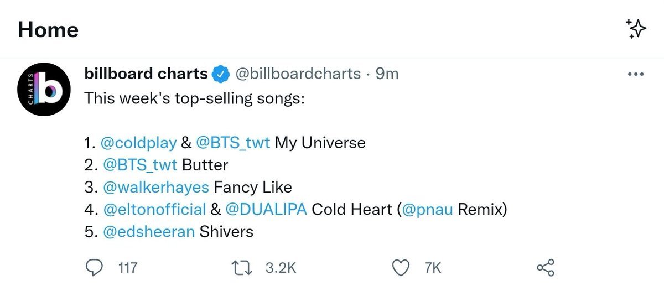The width and height of the screenshot is (664, 291).
Task: Click the 9m timestamp link
Action: (387, 74)
